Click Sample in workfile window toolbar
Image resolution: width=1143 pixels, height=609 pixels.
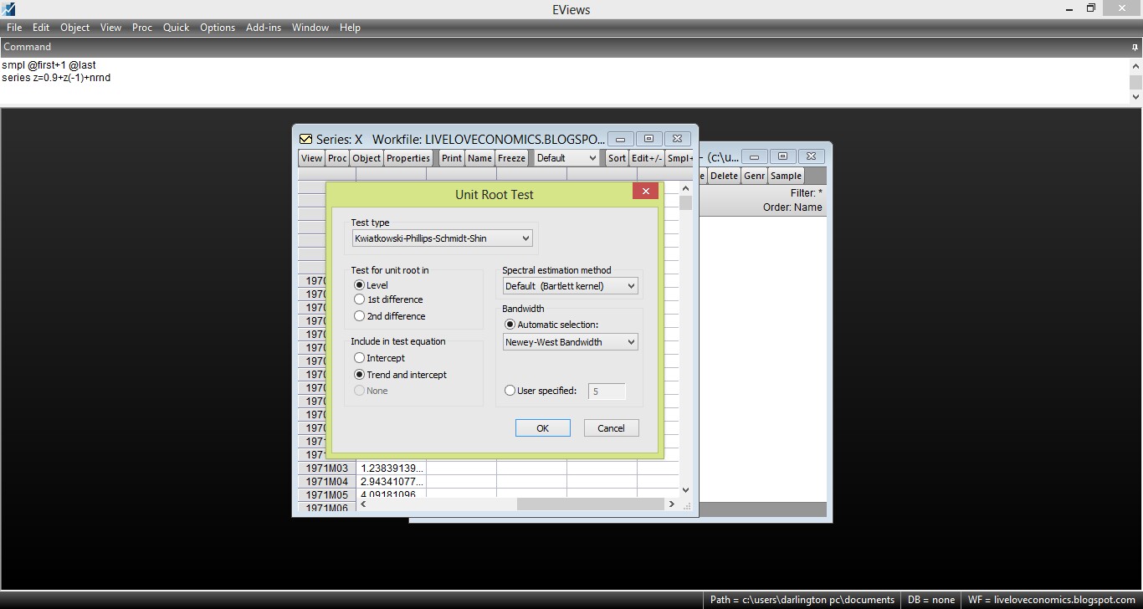786,176
